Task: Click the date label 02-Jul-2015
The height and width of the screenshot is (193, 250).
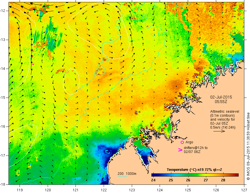Action: 221,97
